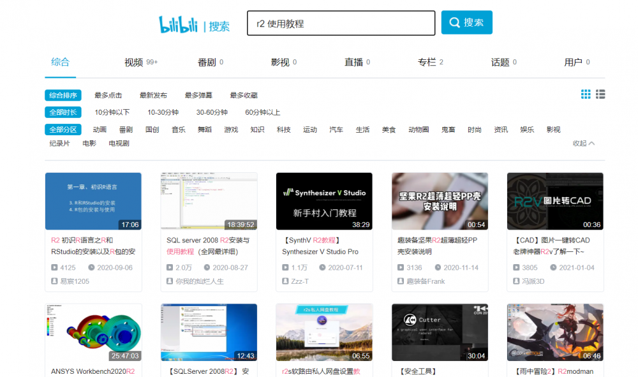Filter by 动画 category
Image resolution: width=638 pixels, height=377 pixels.
tap(100, 129)
